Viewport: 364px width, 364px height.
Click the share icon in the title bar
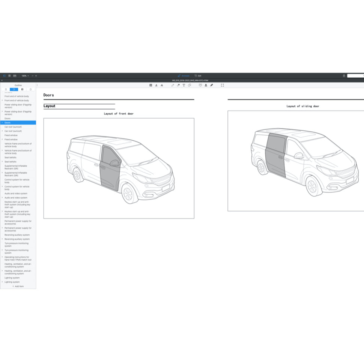(x=344, y=75)
